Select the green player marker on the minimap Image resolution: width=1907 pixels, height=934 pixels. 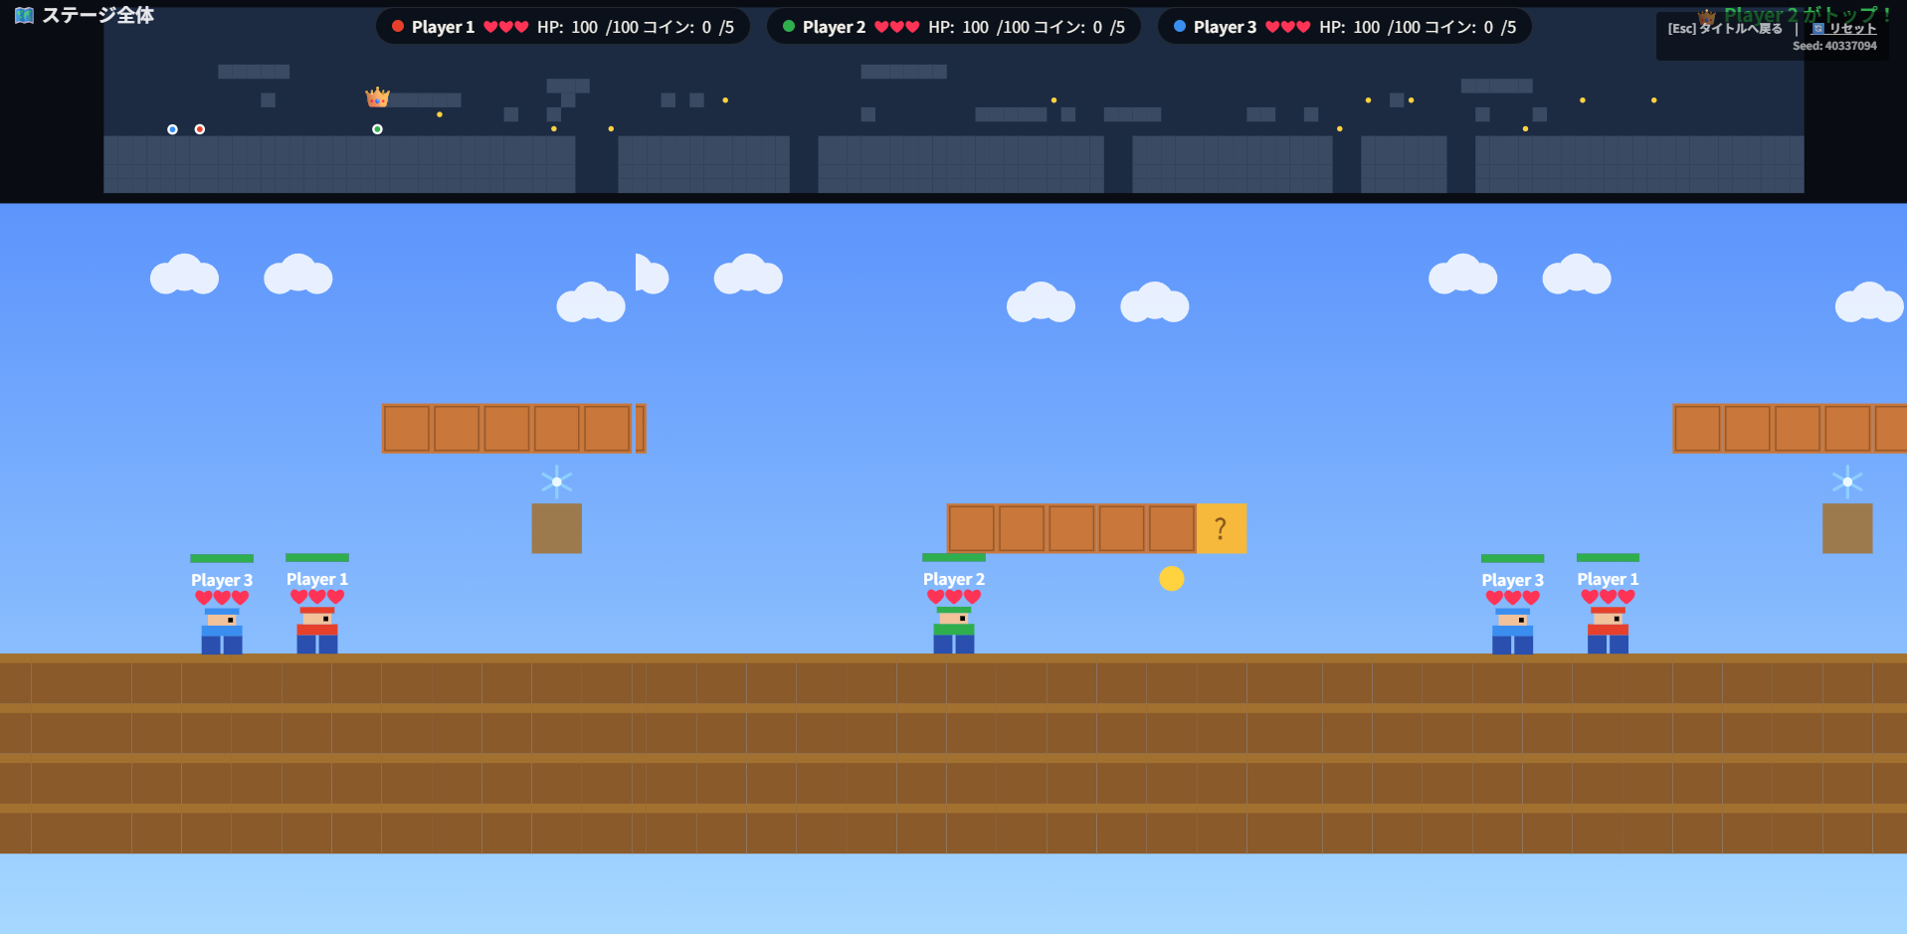[x=377, y=129]
